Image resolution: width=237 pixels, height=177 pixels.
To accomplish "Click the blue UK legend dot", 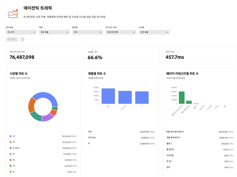I will (x=10, y=136).
